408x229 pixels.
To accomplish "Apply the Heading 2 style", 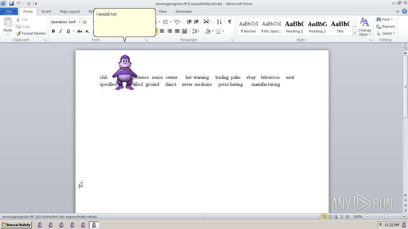I will tap(317, 27).
